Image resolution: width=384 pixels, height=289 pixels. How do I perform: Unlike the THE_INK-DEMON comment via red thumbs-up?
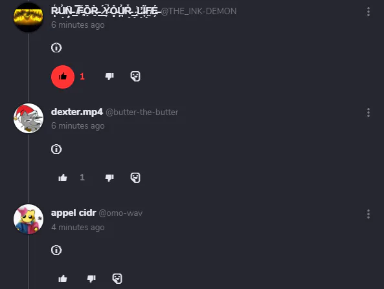coord(63,77)
